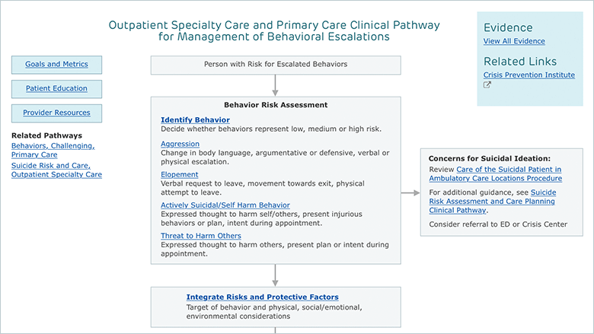
Task: Click the external link icon under Crisis Prevention Institute
Action: [x=487, y=85]
